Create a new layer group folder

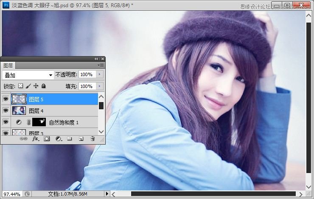tap(70, 139)
